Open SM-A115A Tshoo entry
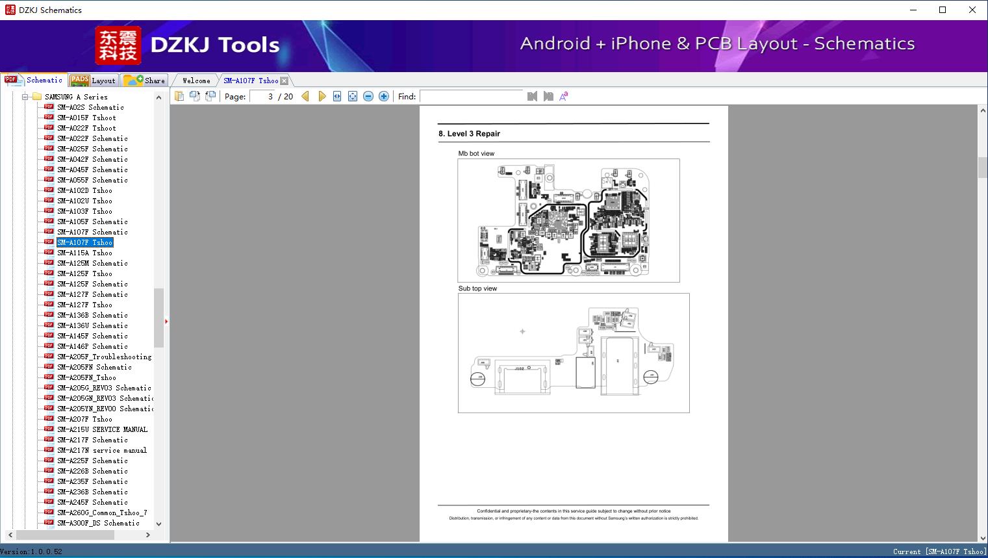The height and width of the screenshot is (558, 988). click(x=84, y=253)
